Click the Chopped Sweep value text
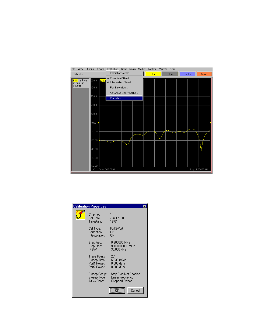 [x=122, y=281]
